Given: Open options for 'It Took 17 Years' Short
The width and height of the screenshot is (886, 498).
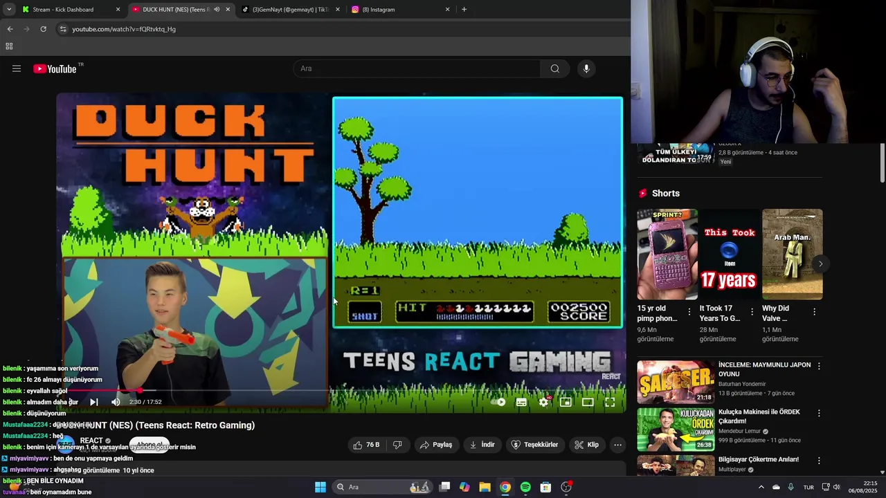Looking at the screenshot, I should (752, 312).
